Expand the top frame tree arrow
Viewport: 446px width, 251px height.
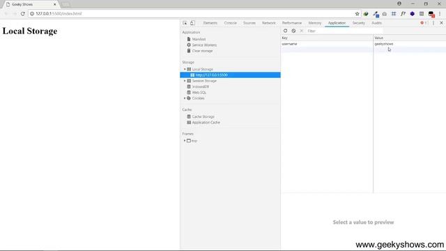(x=185, y=141)
